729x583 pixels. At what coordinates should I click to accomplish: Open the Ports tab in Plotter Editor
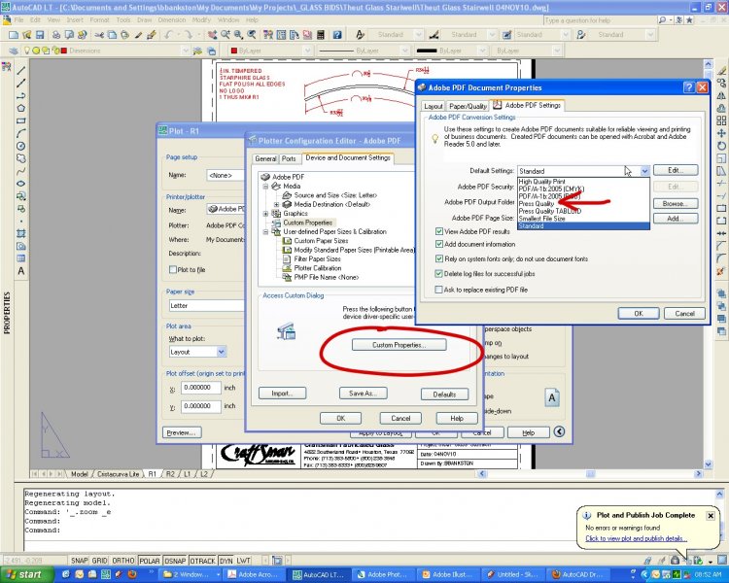pos(290,158)
